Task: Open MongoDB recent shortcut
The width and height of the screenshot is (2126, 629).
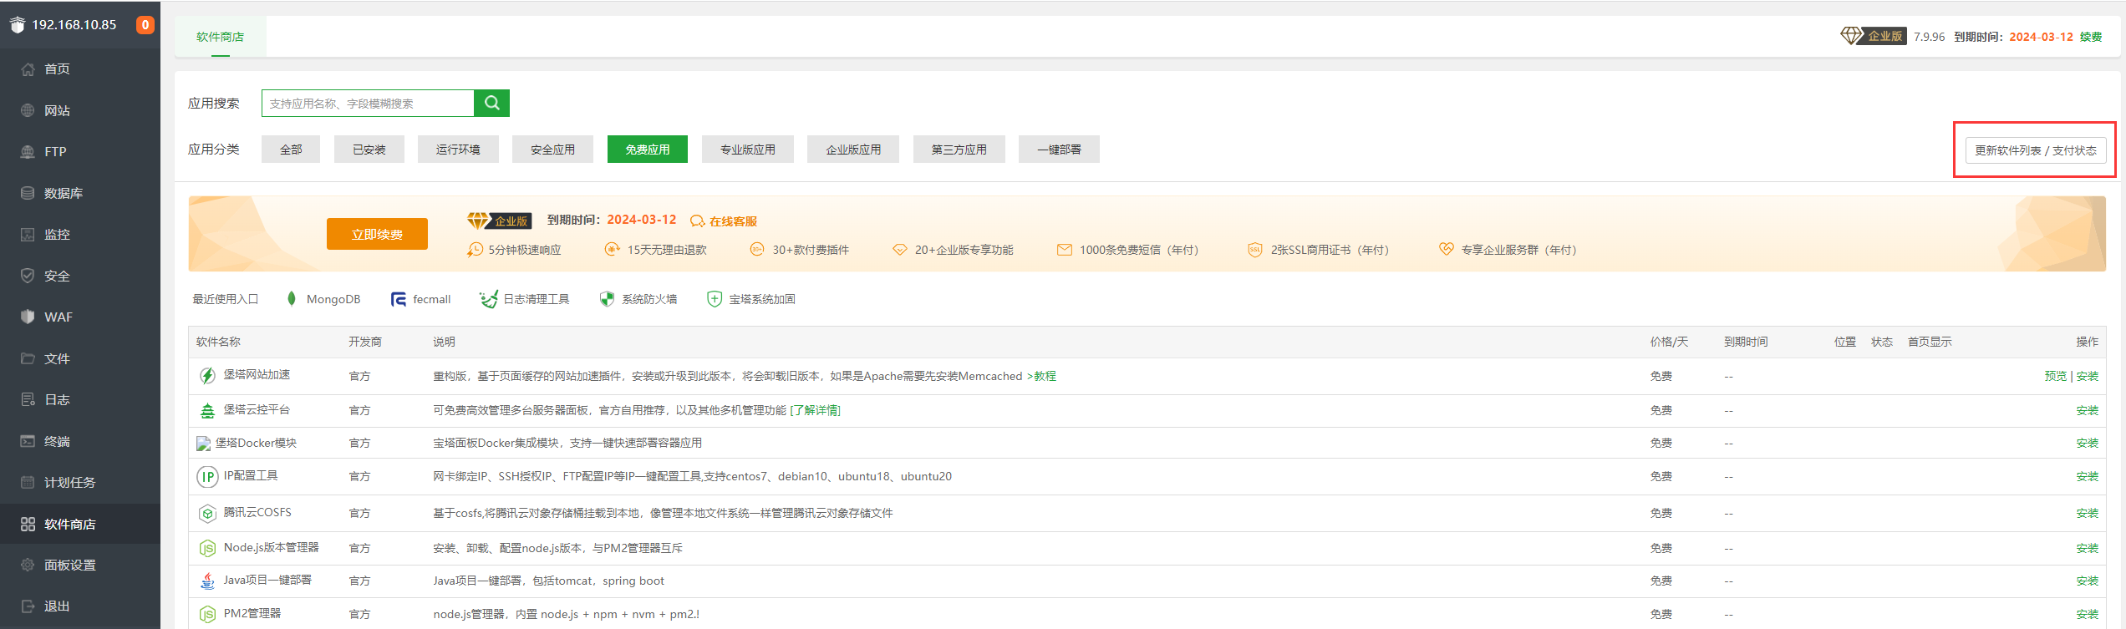Action: 323,299
